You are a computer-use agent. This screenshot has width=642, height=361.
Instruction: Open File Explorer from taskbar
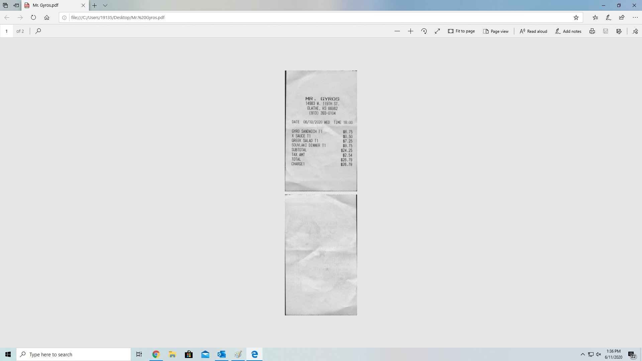pyautogui.click(x=172, y=354)
